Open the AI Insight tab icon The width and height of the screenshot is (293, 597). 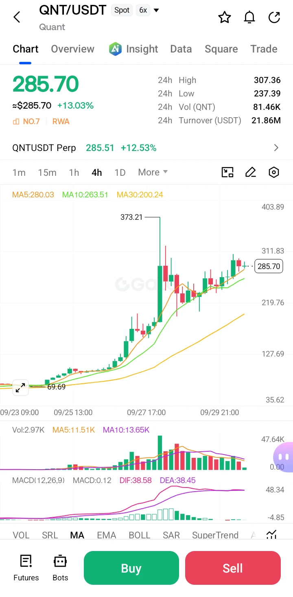pyautogui.click(x=115, y=49)
